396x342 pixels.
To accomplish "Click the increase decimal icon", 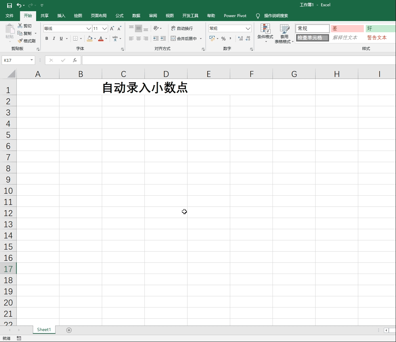I will 241,38.
